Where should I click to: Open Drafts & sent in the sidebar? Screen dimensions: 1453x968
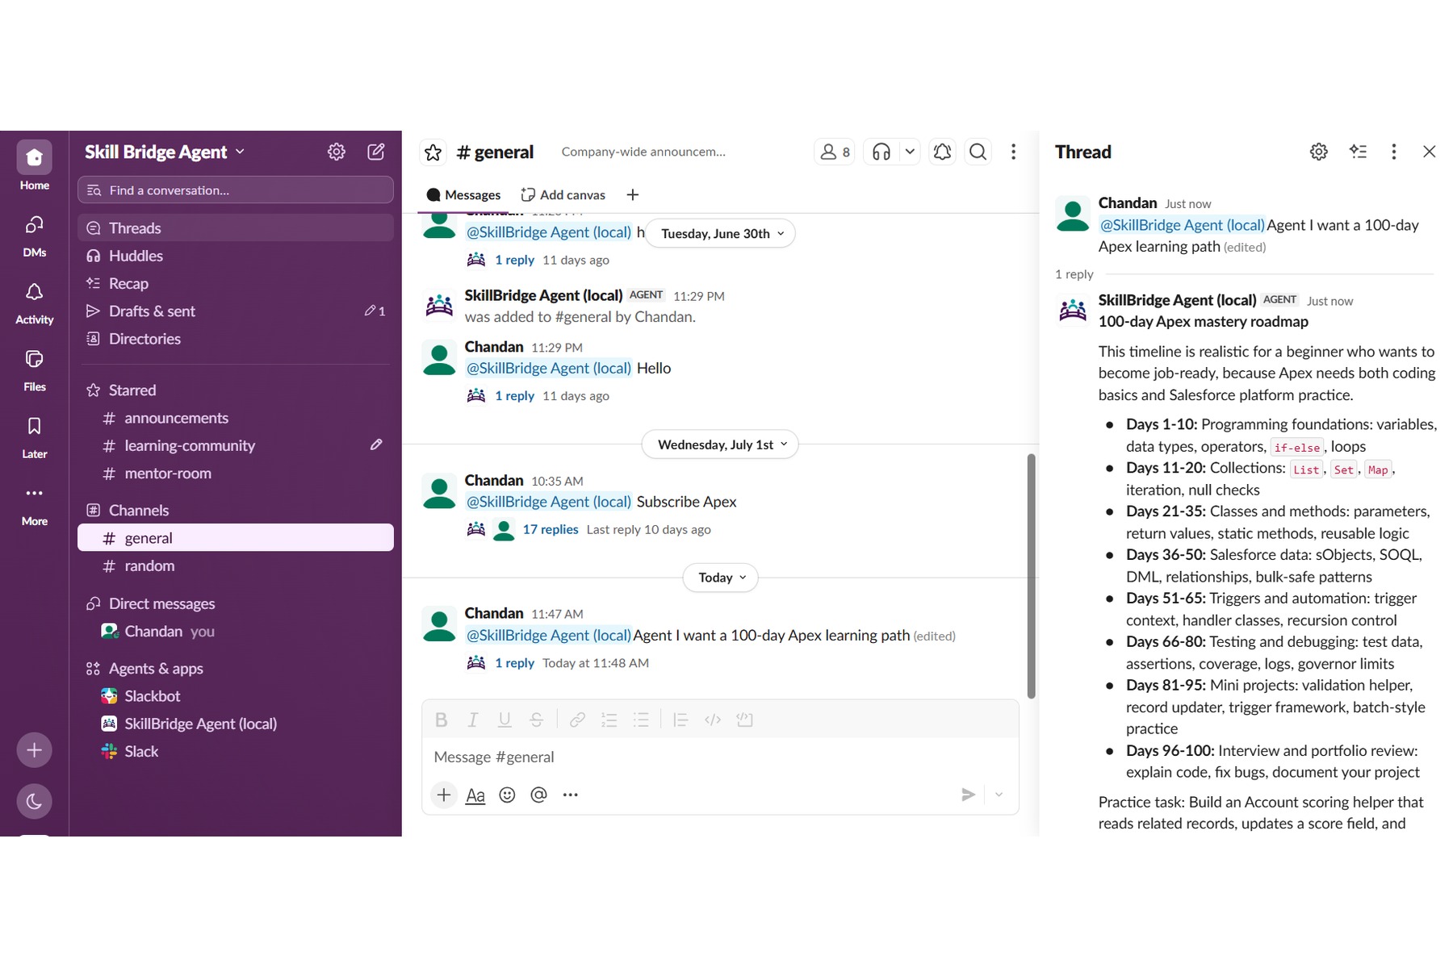[x=236, y=311]
